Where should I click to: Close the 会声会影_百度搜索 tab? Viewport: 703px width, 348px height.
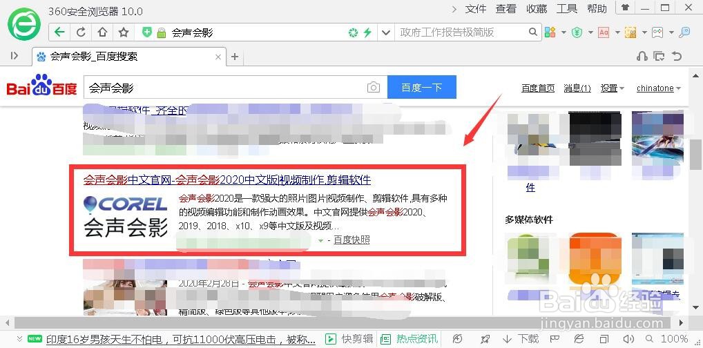[x=218, y=57]
